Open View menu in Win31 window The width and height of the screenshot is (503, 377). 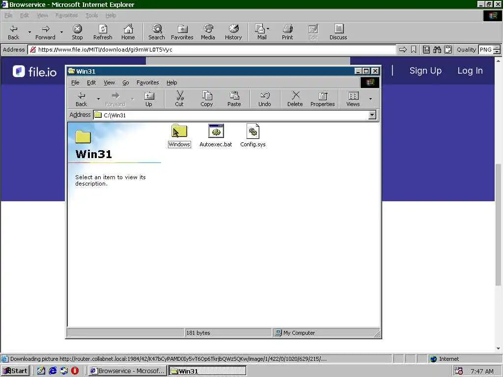click(x=109, y=82)
